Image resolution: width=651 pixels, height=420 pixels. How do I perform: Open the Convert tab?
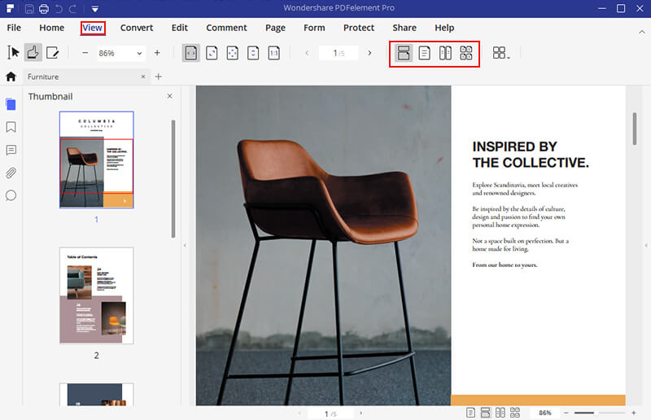(137, 28)
